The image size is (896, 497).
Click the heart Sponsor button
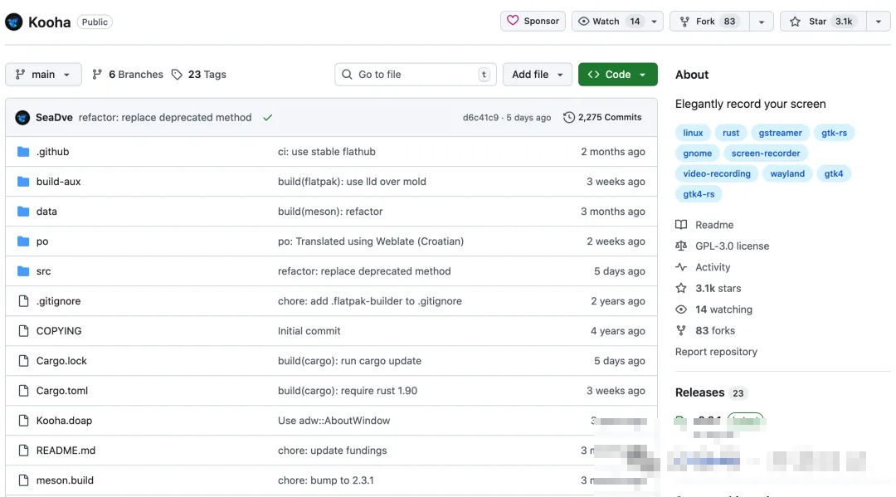(x=533, y=21)
